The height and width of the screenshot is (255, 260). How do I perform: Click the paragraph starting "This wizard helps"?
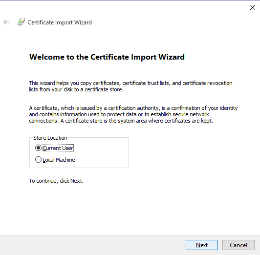(130, 86)
